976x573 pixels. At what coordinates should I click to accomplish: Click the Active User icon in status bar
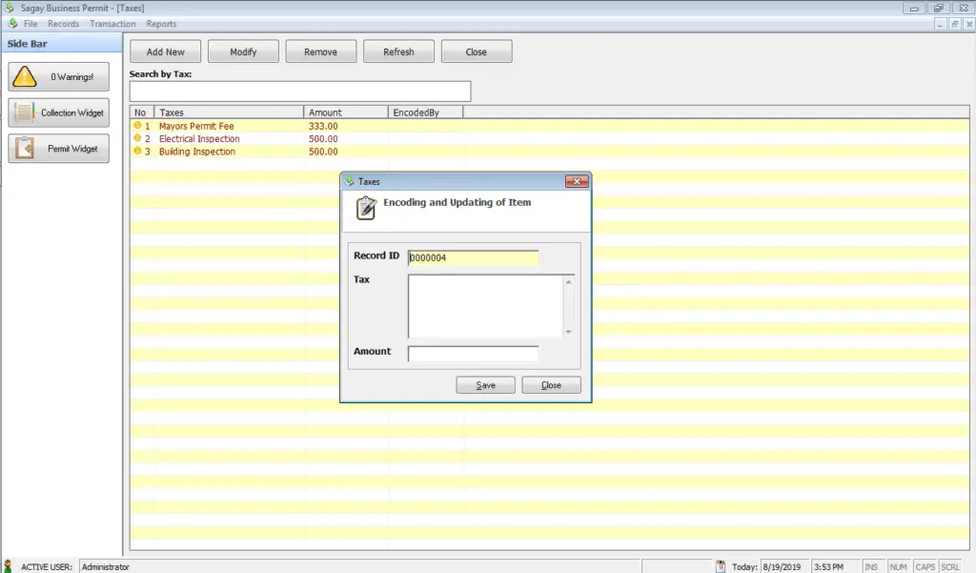(9, 565)
